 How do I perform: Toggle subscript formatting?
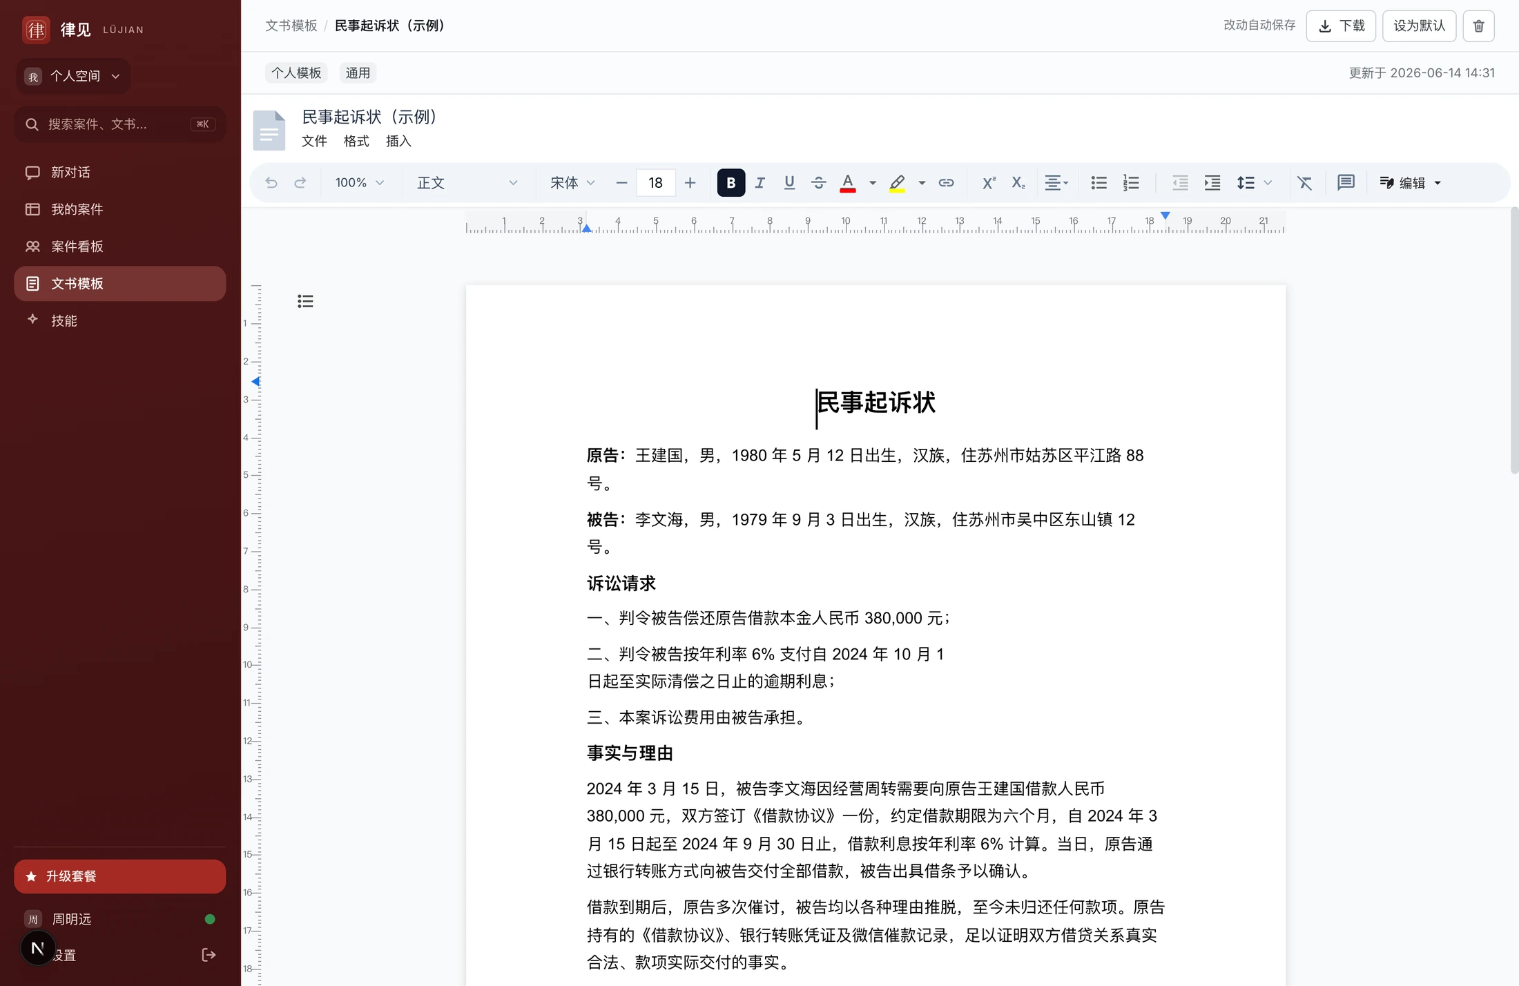click(x=1018, y=183)
